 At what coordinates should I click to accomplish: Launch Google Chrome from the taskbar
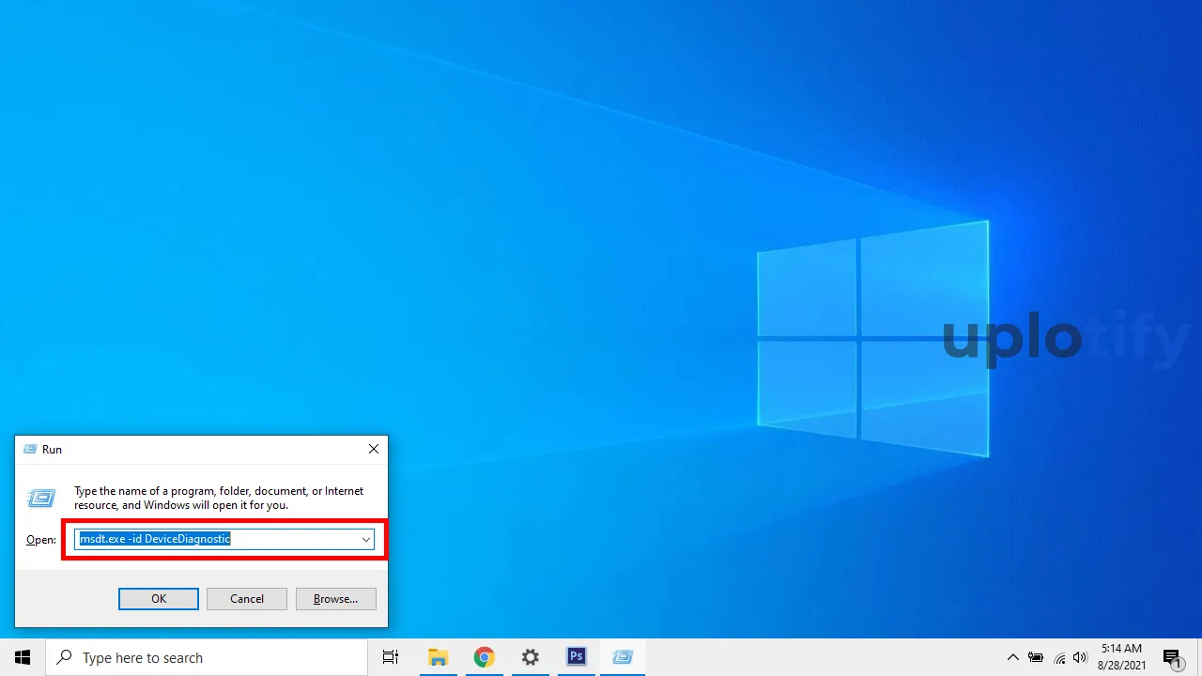pyautogui.click(x=484, y=657)
